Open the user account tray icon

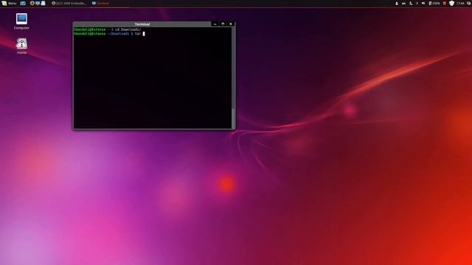[397, 3]
